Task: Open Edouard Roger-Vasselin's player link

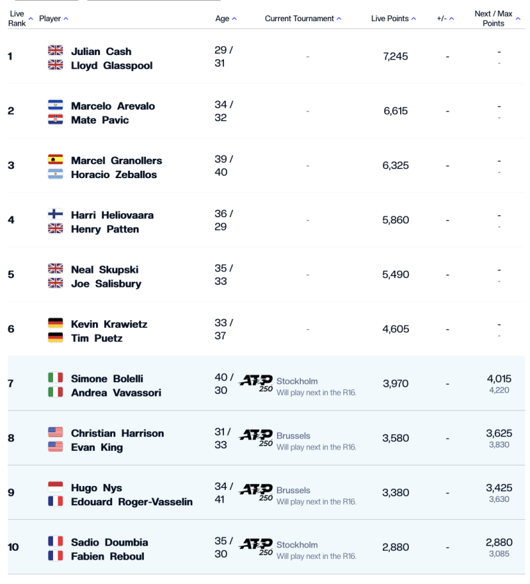Action: (x=132, y=502)
